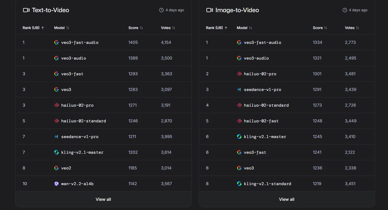
Task: Click kling-v2.1-master logo in Image-to-Video table
Action: (239, 137)
